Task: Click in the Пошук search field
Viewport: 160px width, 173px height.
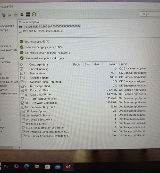Action: coord(149,14)
